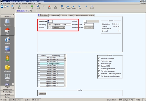This screenshot has width=146, height=101.
Task: Open the Hjälp menu
Action: point(39,3)
